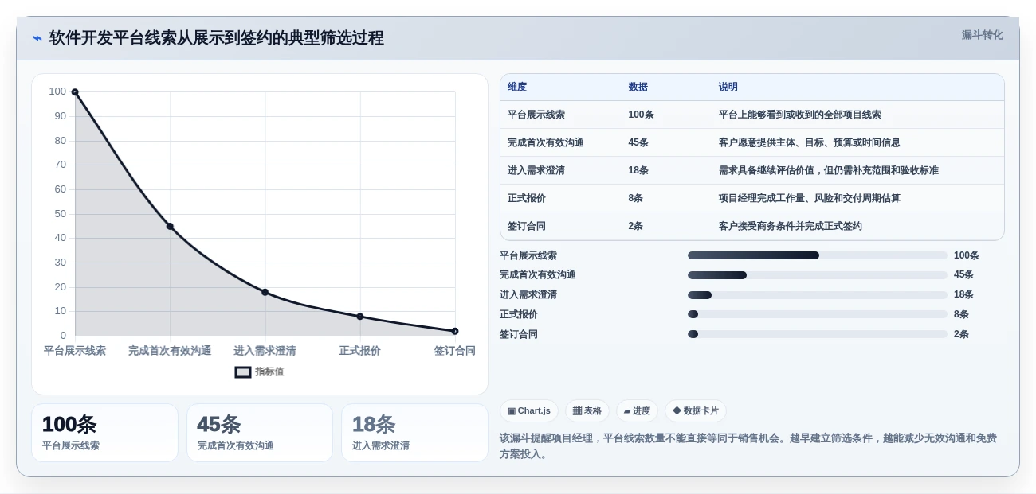Image resolution: width=1036 pixels, height=494 pixels.
Task: Click the 漏斗转化 label in header
Action: click(x=982, y=35)
